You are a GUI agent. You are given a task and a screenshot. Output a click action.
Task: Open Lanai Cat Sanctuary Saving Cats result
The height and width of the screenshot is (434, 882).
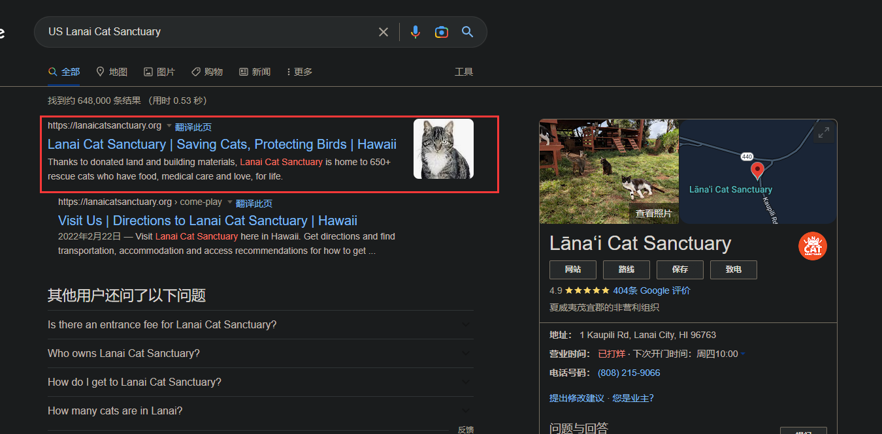tap(222, 144)
